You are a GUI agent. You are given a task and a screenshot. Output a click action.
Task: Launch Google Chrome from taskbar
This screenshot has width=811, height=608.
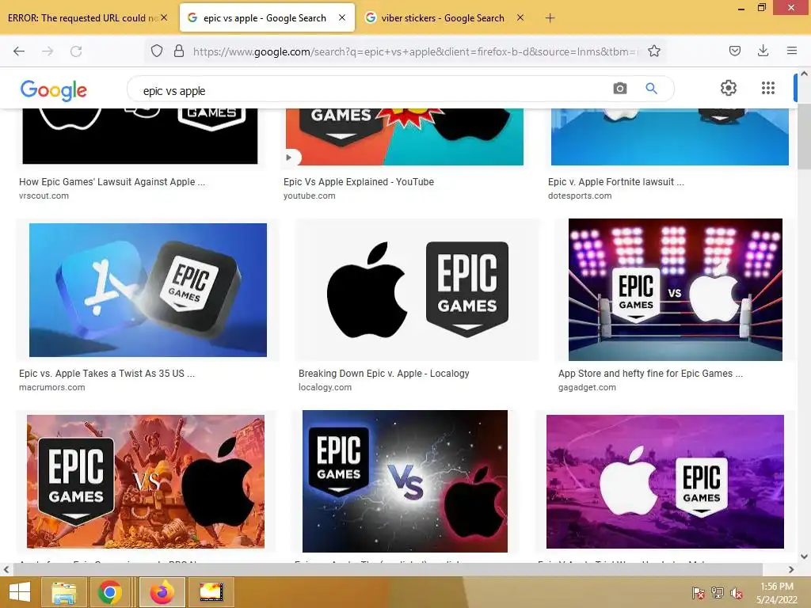coord(109,592)
